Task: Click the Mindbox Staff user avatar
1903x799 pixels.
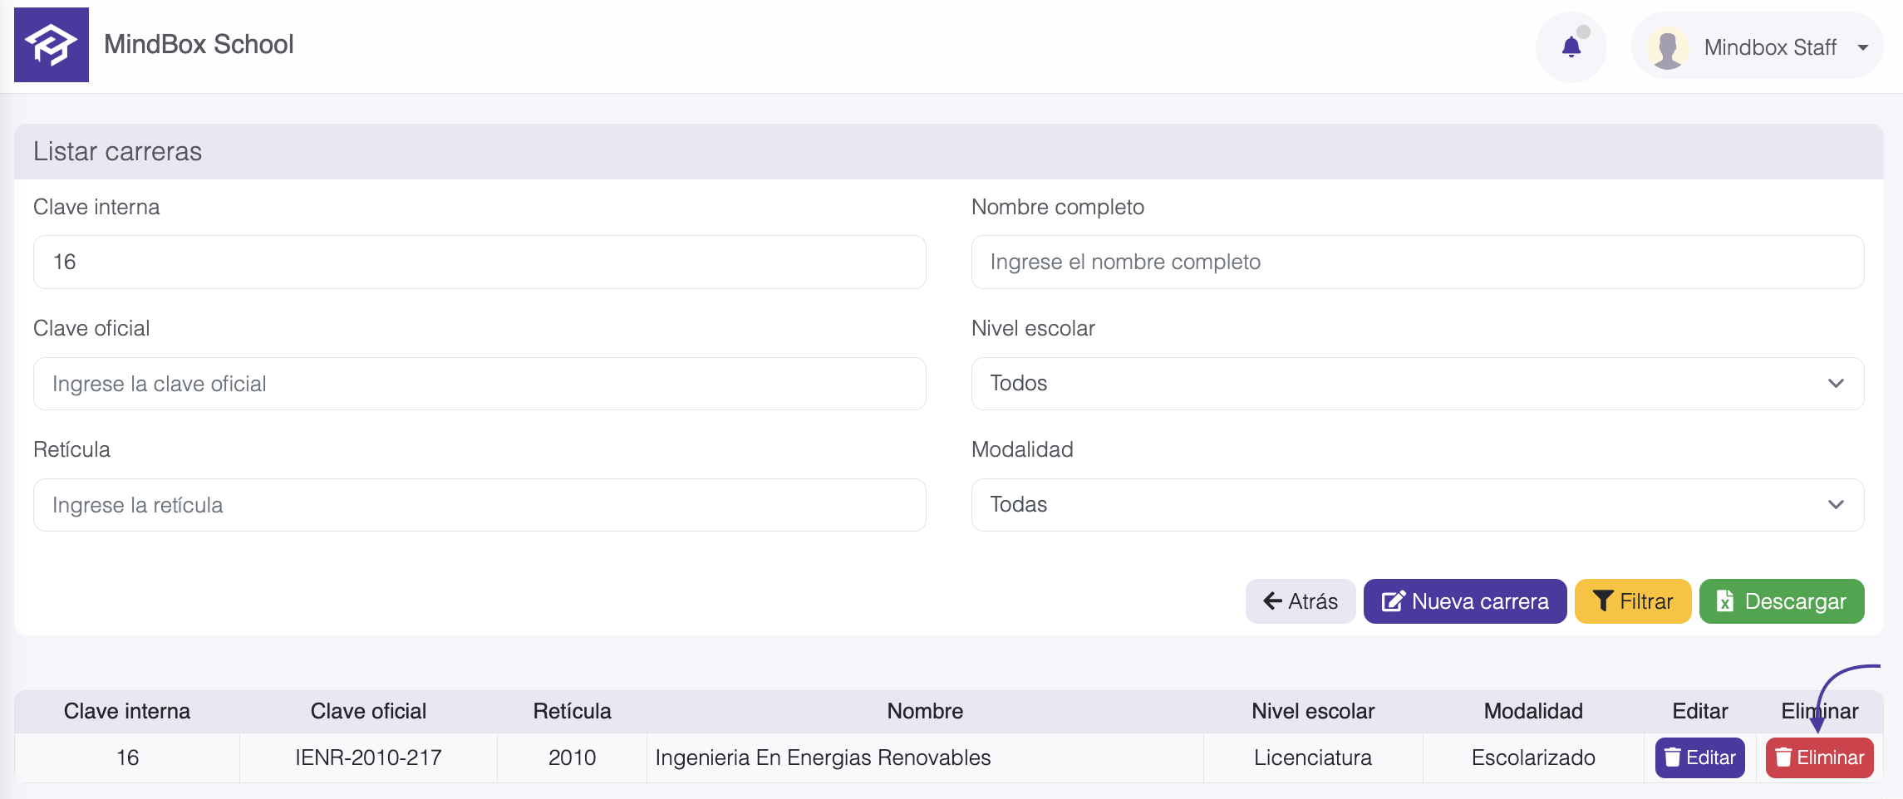Action: pos(1667,47)
